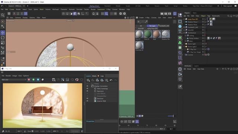
Task: Click the rectangle spline icon in side palette
Action: (180, 22)
